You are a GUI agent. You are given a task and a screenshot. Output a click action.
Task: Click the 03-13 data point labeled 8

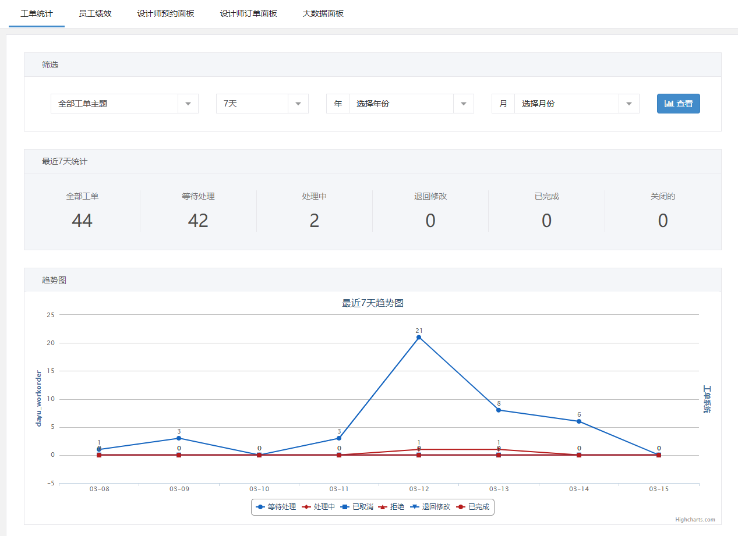pos(499,410)
